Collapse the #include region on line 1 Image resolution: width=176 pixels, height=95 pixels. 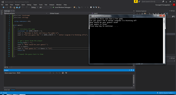click(x=14, y=15)
